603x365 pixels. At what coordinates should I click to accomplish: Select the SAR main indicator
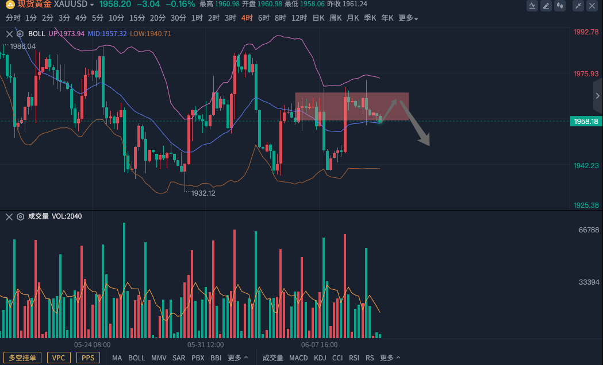[x=179, y=358]
